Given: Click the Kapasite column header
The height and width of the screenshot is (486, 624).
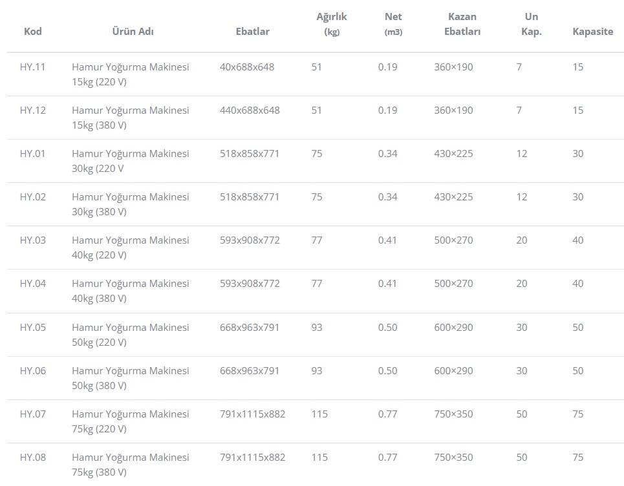Looking at the screenshot, I should [x=592, y=31].
